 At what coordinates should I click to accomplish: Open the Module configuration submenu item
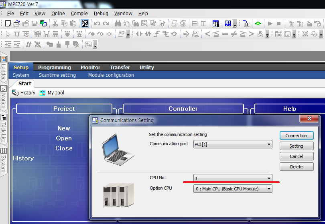111,75
